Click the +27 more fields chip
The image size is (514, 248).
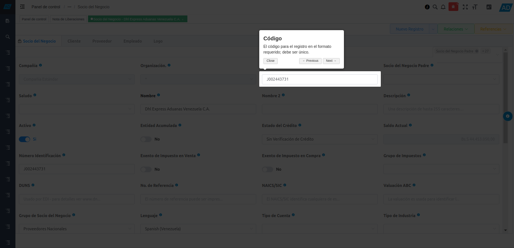(x=485, y=51)
